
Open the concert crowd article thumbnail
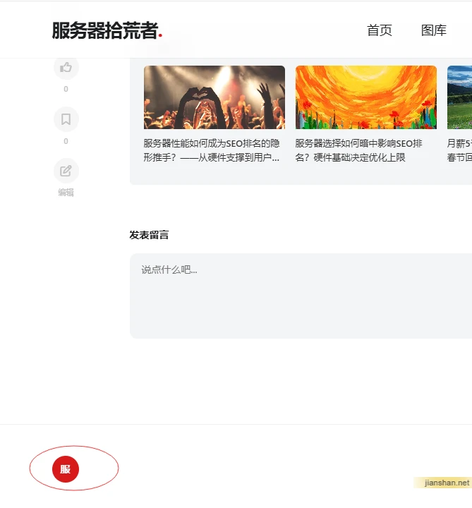click(214, 97)
